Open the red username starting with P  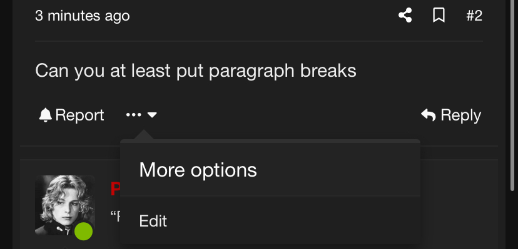pyautogui.click(x=116, y=189)
